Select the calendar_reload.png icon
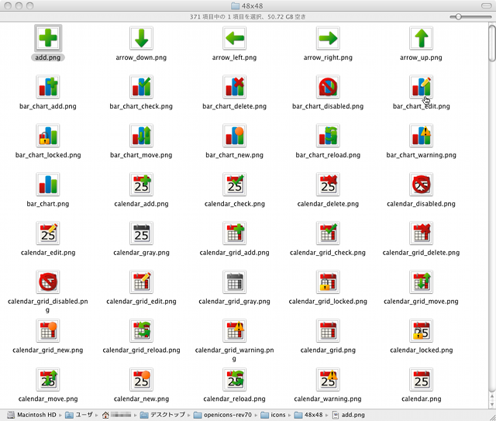The image size is (496, 421). point(234,380)
